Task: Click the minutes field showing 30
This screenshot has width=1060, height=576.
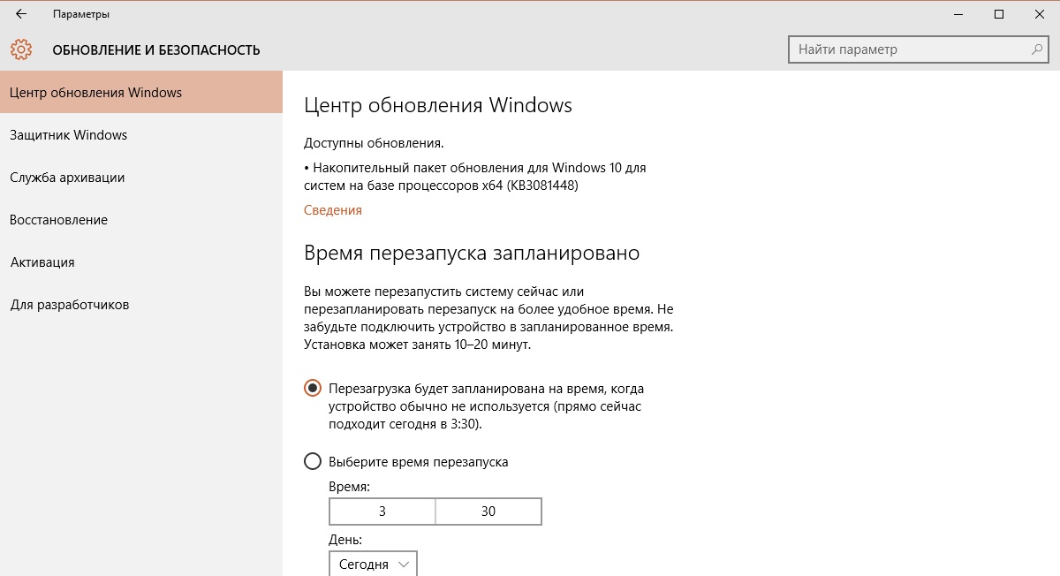Action: 488,512
